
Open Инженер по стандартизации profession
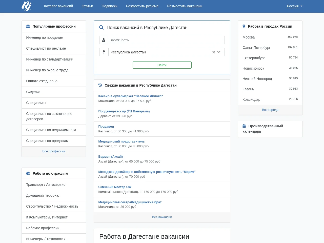tap(54, 59)
